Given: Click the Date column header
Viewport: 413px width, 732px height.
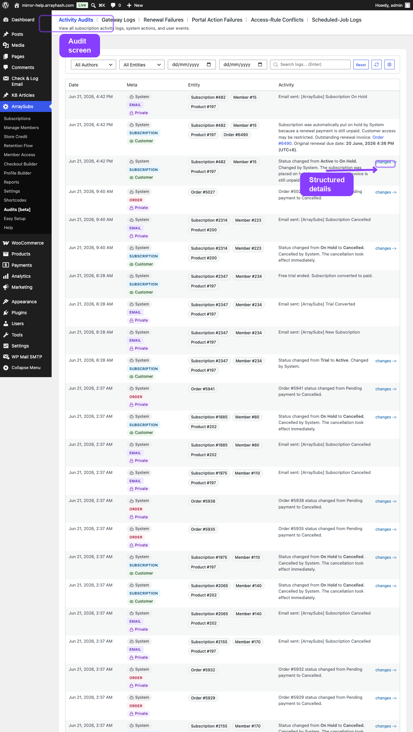Looking at the screenshot, I should pyautogui.click(x=74, y=85).
